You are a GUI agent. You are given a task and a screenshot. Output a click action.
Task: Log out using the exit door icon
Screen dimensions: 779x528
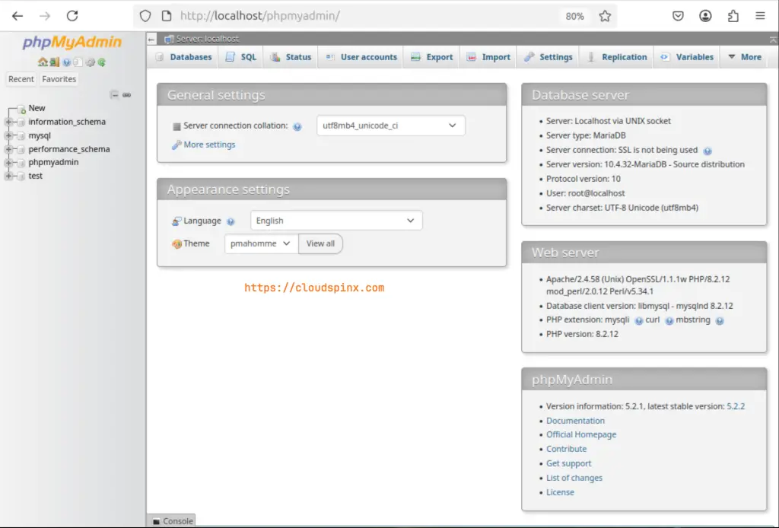pos(55,62)
